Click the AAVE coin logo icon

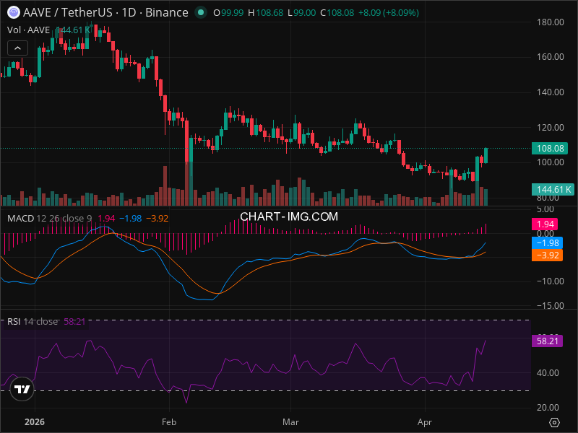click(14, 12)
